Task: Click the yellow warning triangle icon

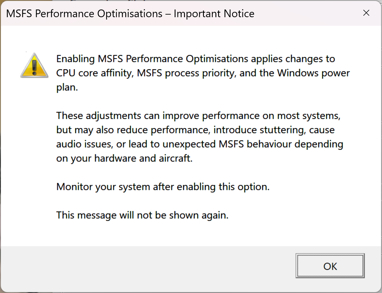Action: point(34,65)
